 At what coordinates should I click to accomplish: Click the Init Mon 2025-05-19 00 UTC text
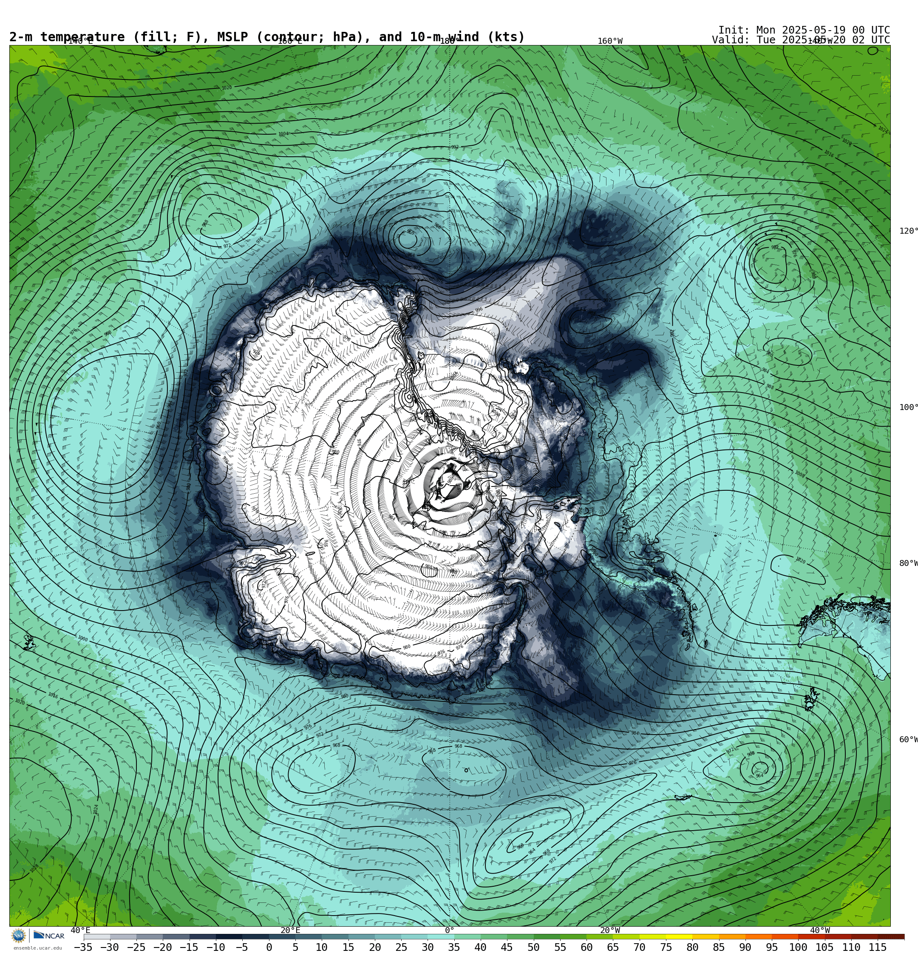pyautogui.click(x=804, y=30)
